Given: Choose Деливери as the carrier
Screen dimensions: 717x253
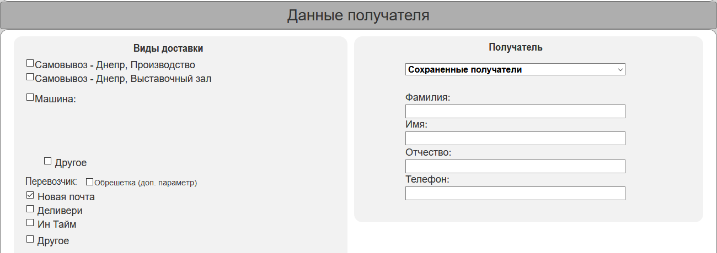Looking at the screenshot, I should click(30, 209).
